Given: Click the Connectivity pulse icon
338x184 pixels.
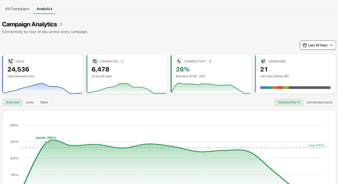Looking at the screenshot, I should (179, 61).
